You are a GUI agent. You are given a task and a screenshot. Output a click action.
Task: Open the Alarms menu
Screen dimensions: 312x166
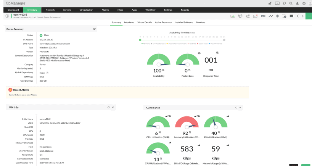tap(105, 10)
